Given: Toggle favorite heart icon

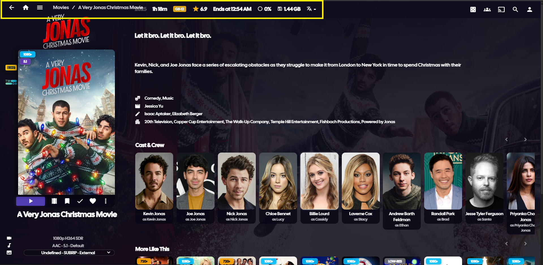Looking at the screenshot, I should 93,201.
